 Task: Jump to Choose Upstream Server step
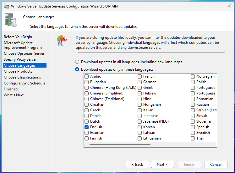click(24, 53)
